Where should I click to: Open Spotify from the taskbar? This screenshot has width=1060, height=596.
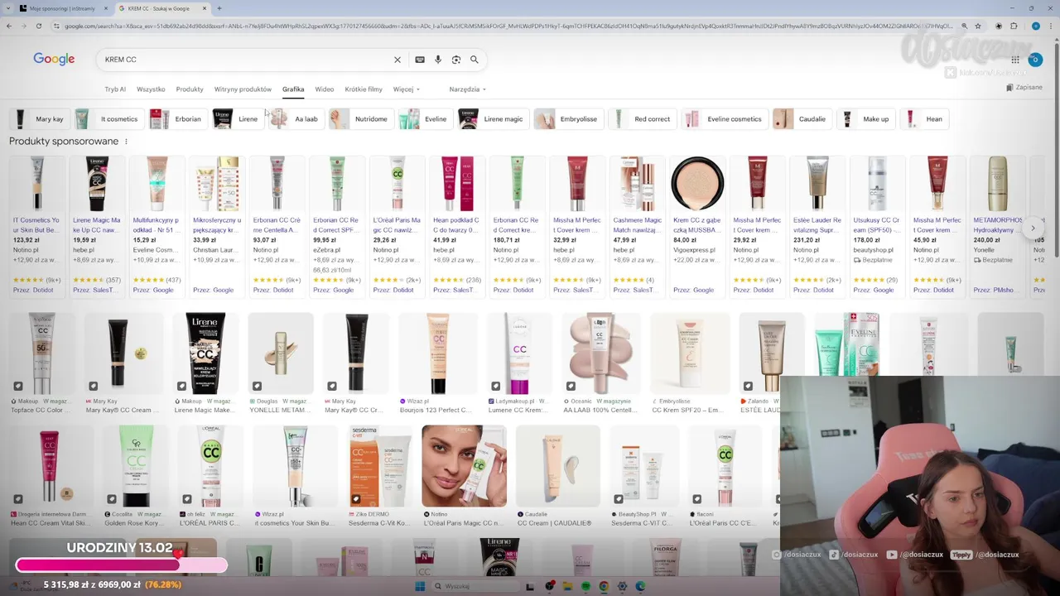click(585, 586)
